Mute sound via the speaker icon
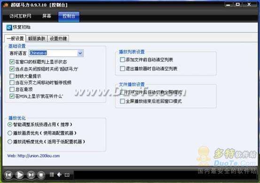Screen dimensions: 260x183 (x=59, y=175)
